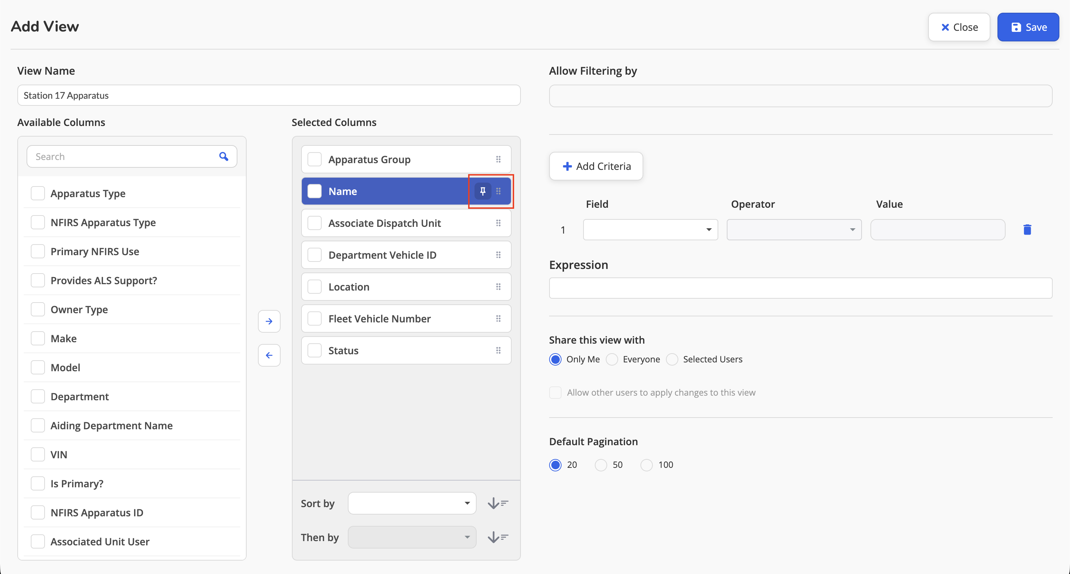Click right arrow to add selected columns
Screen dimensions: 1070x574
(269, 321)
